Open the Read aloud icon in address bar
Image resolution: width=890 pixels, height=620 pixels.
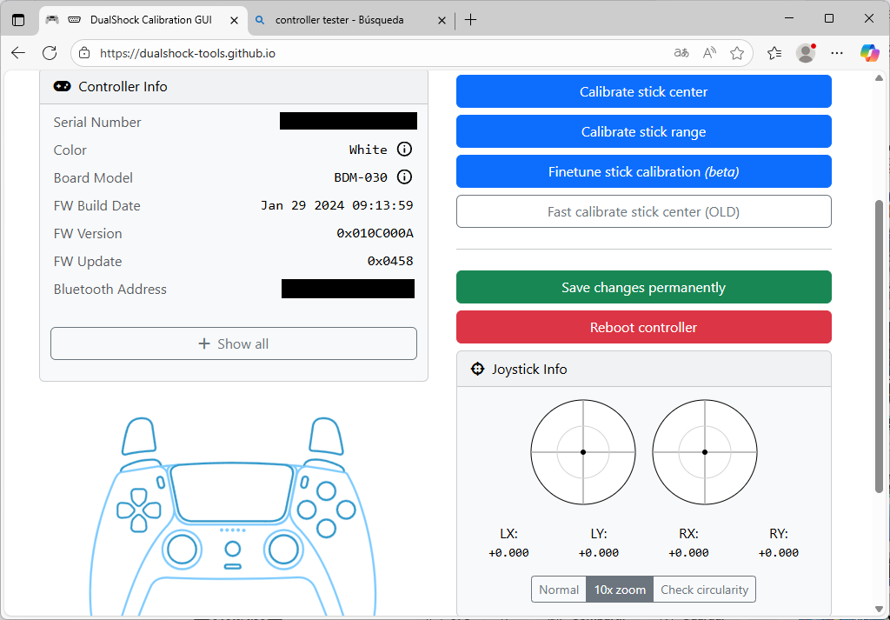(x=709, y=53)
